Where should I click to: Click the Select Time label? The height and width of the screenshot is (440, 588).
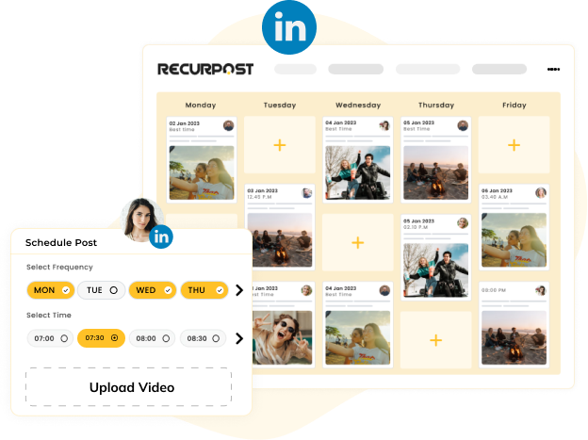coord(49,315)
